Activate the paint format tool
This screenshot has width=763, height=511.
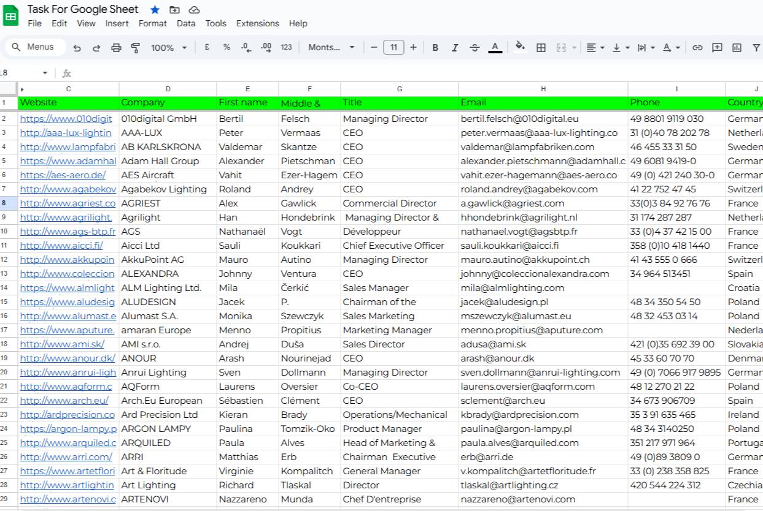click(136, 48)
